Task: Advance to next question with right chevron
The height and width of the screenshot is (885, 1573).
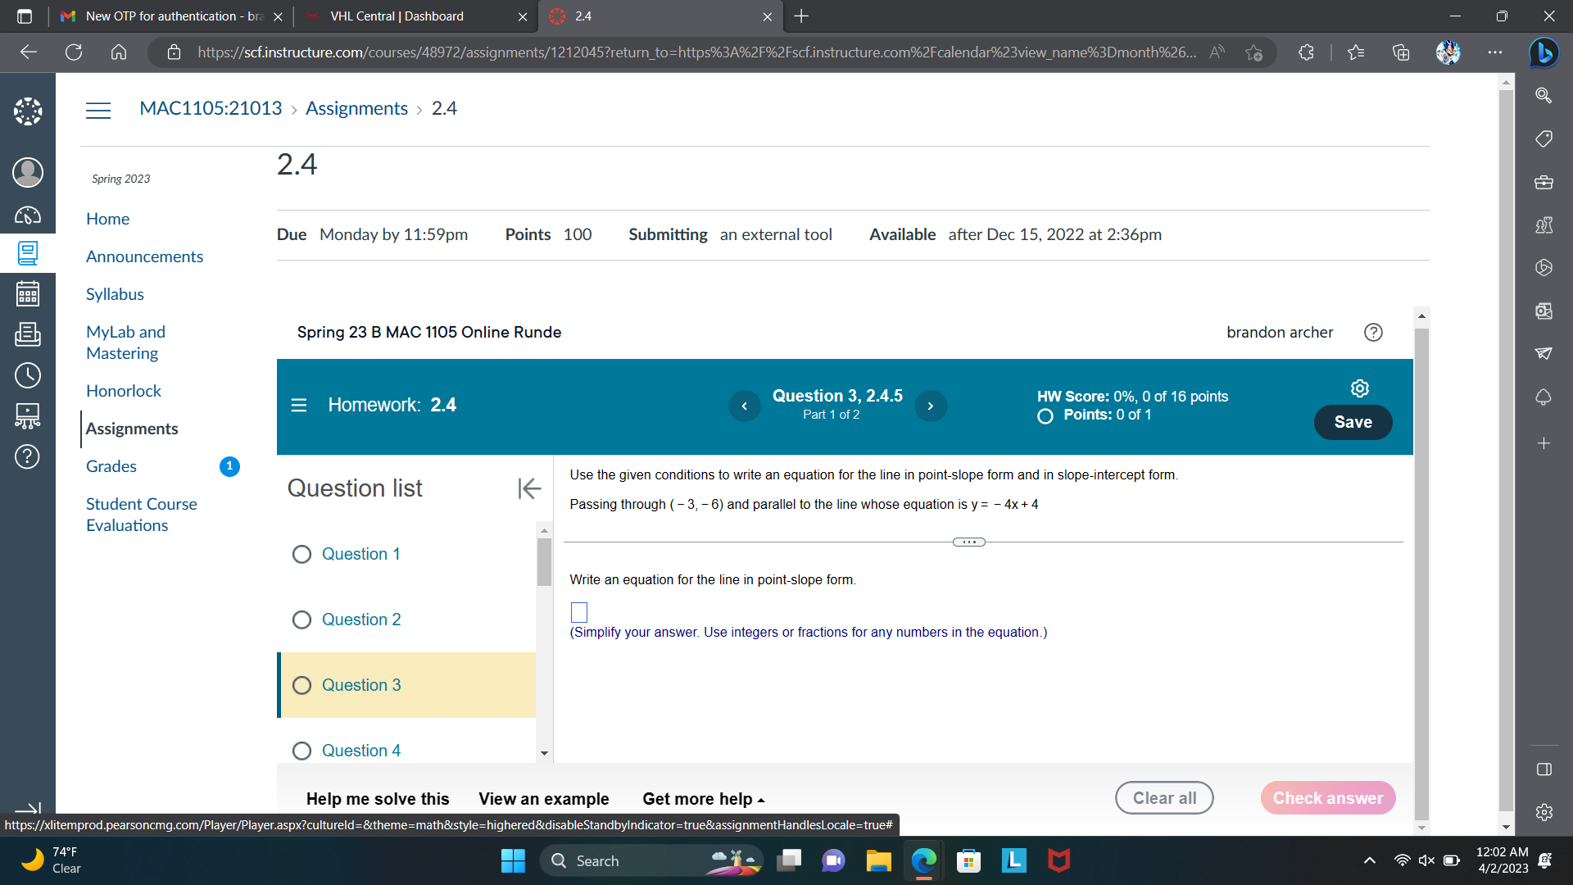Action: pos(930,406)
